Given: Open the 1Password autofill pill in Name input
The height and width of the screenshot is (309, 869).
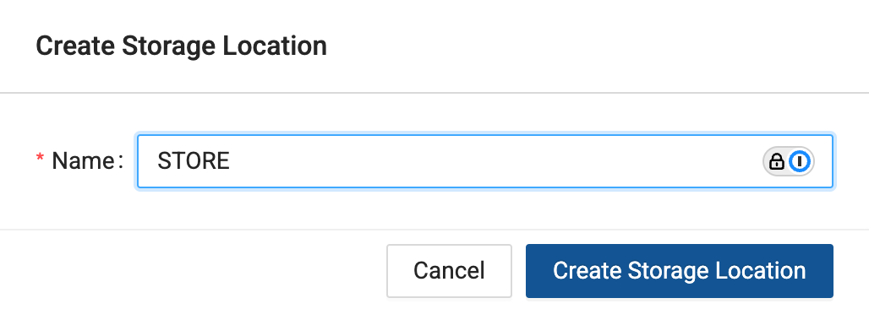Looking at the screenshot, I should tap(789, 162).
